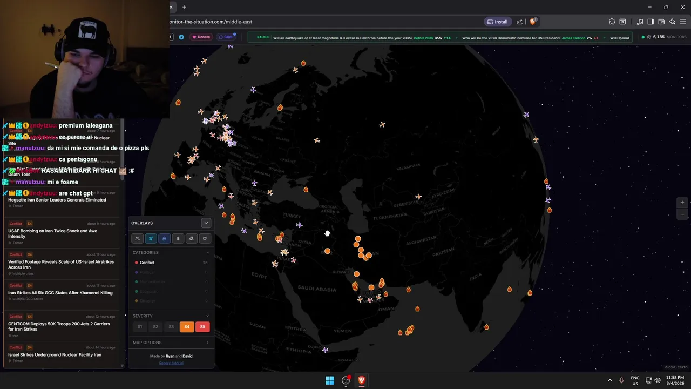Image resolution: width=691 pixels, height=389 pixels.
Task: Enable the Disaster category filter
Action: (x=171, y=300)
